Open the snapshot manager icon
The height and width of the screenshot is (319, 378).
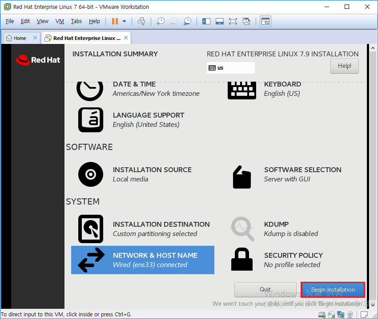[187, 21]
